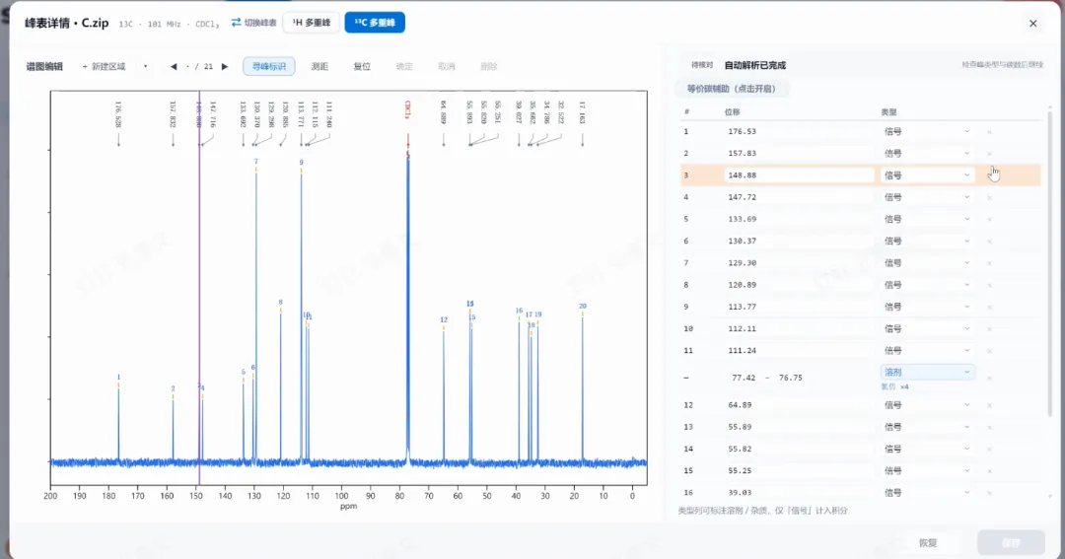Delete peak row 1 (176.53)
The width and height of the screenshot is (1065, 559).
(990, 132)
